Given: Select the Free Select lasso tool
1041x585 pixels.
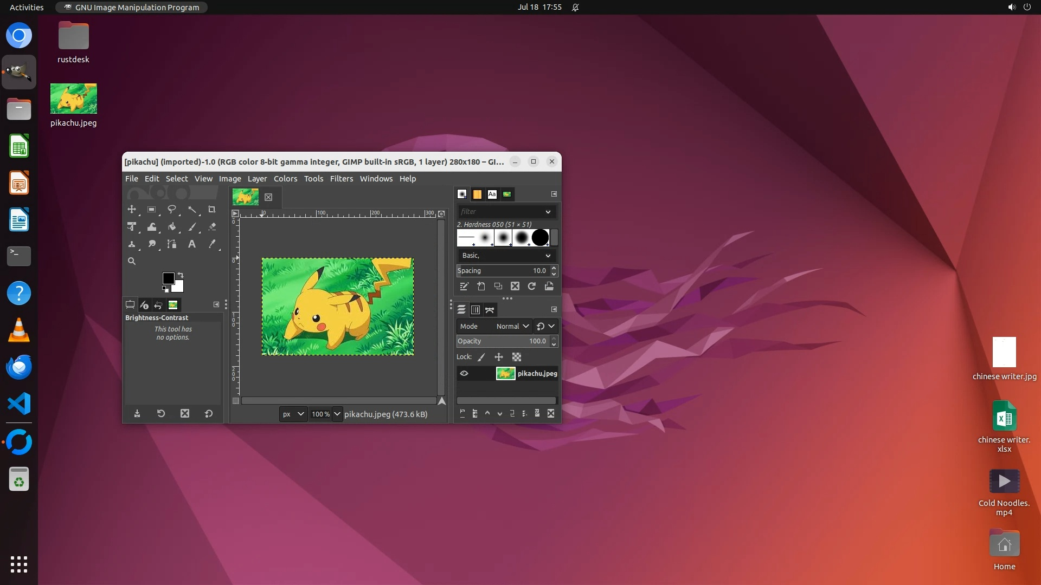Looking at the screenshot, I should tap(172, 210).
